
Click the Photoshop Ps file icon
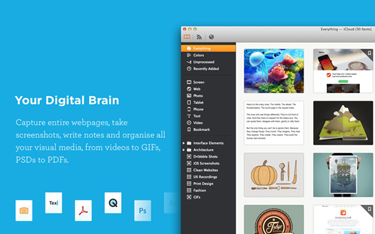point(142,211)
